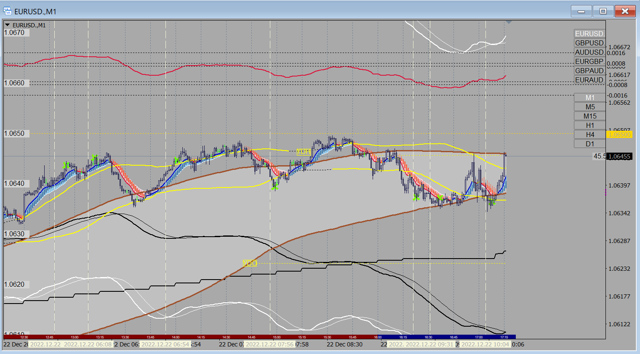Click the black 1.06455 current price tag
640x354 pixels.
(x=619, y=156)
